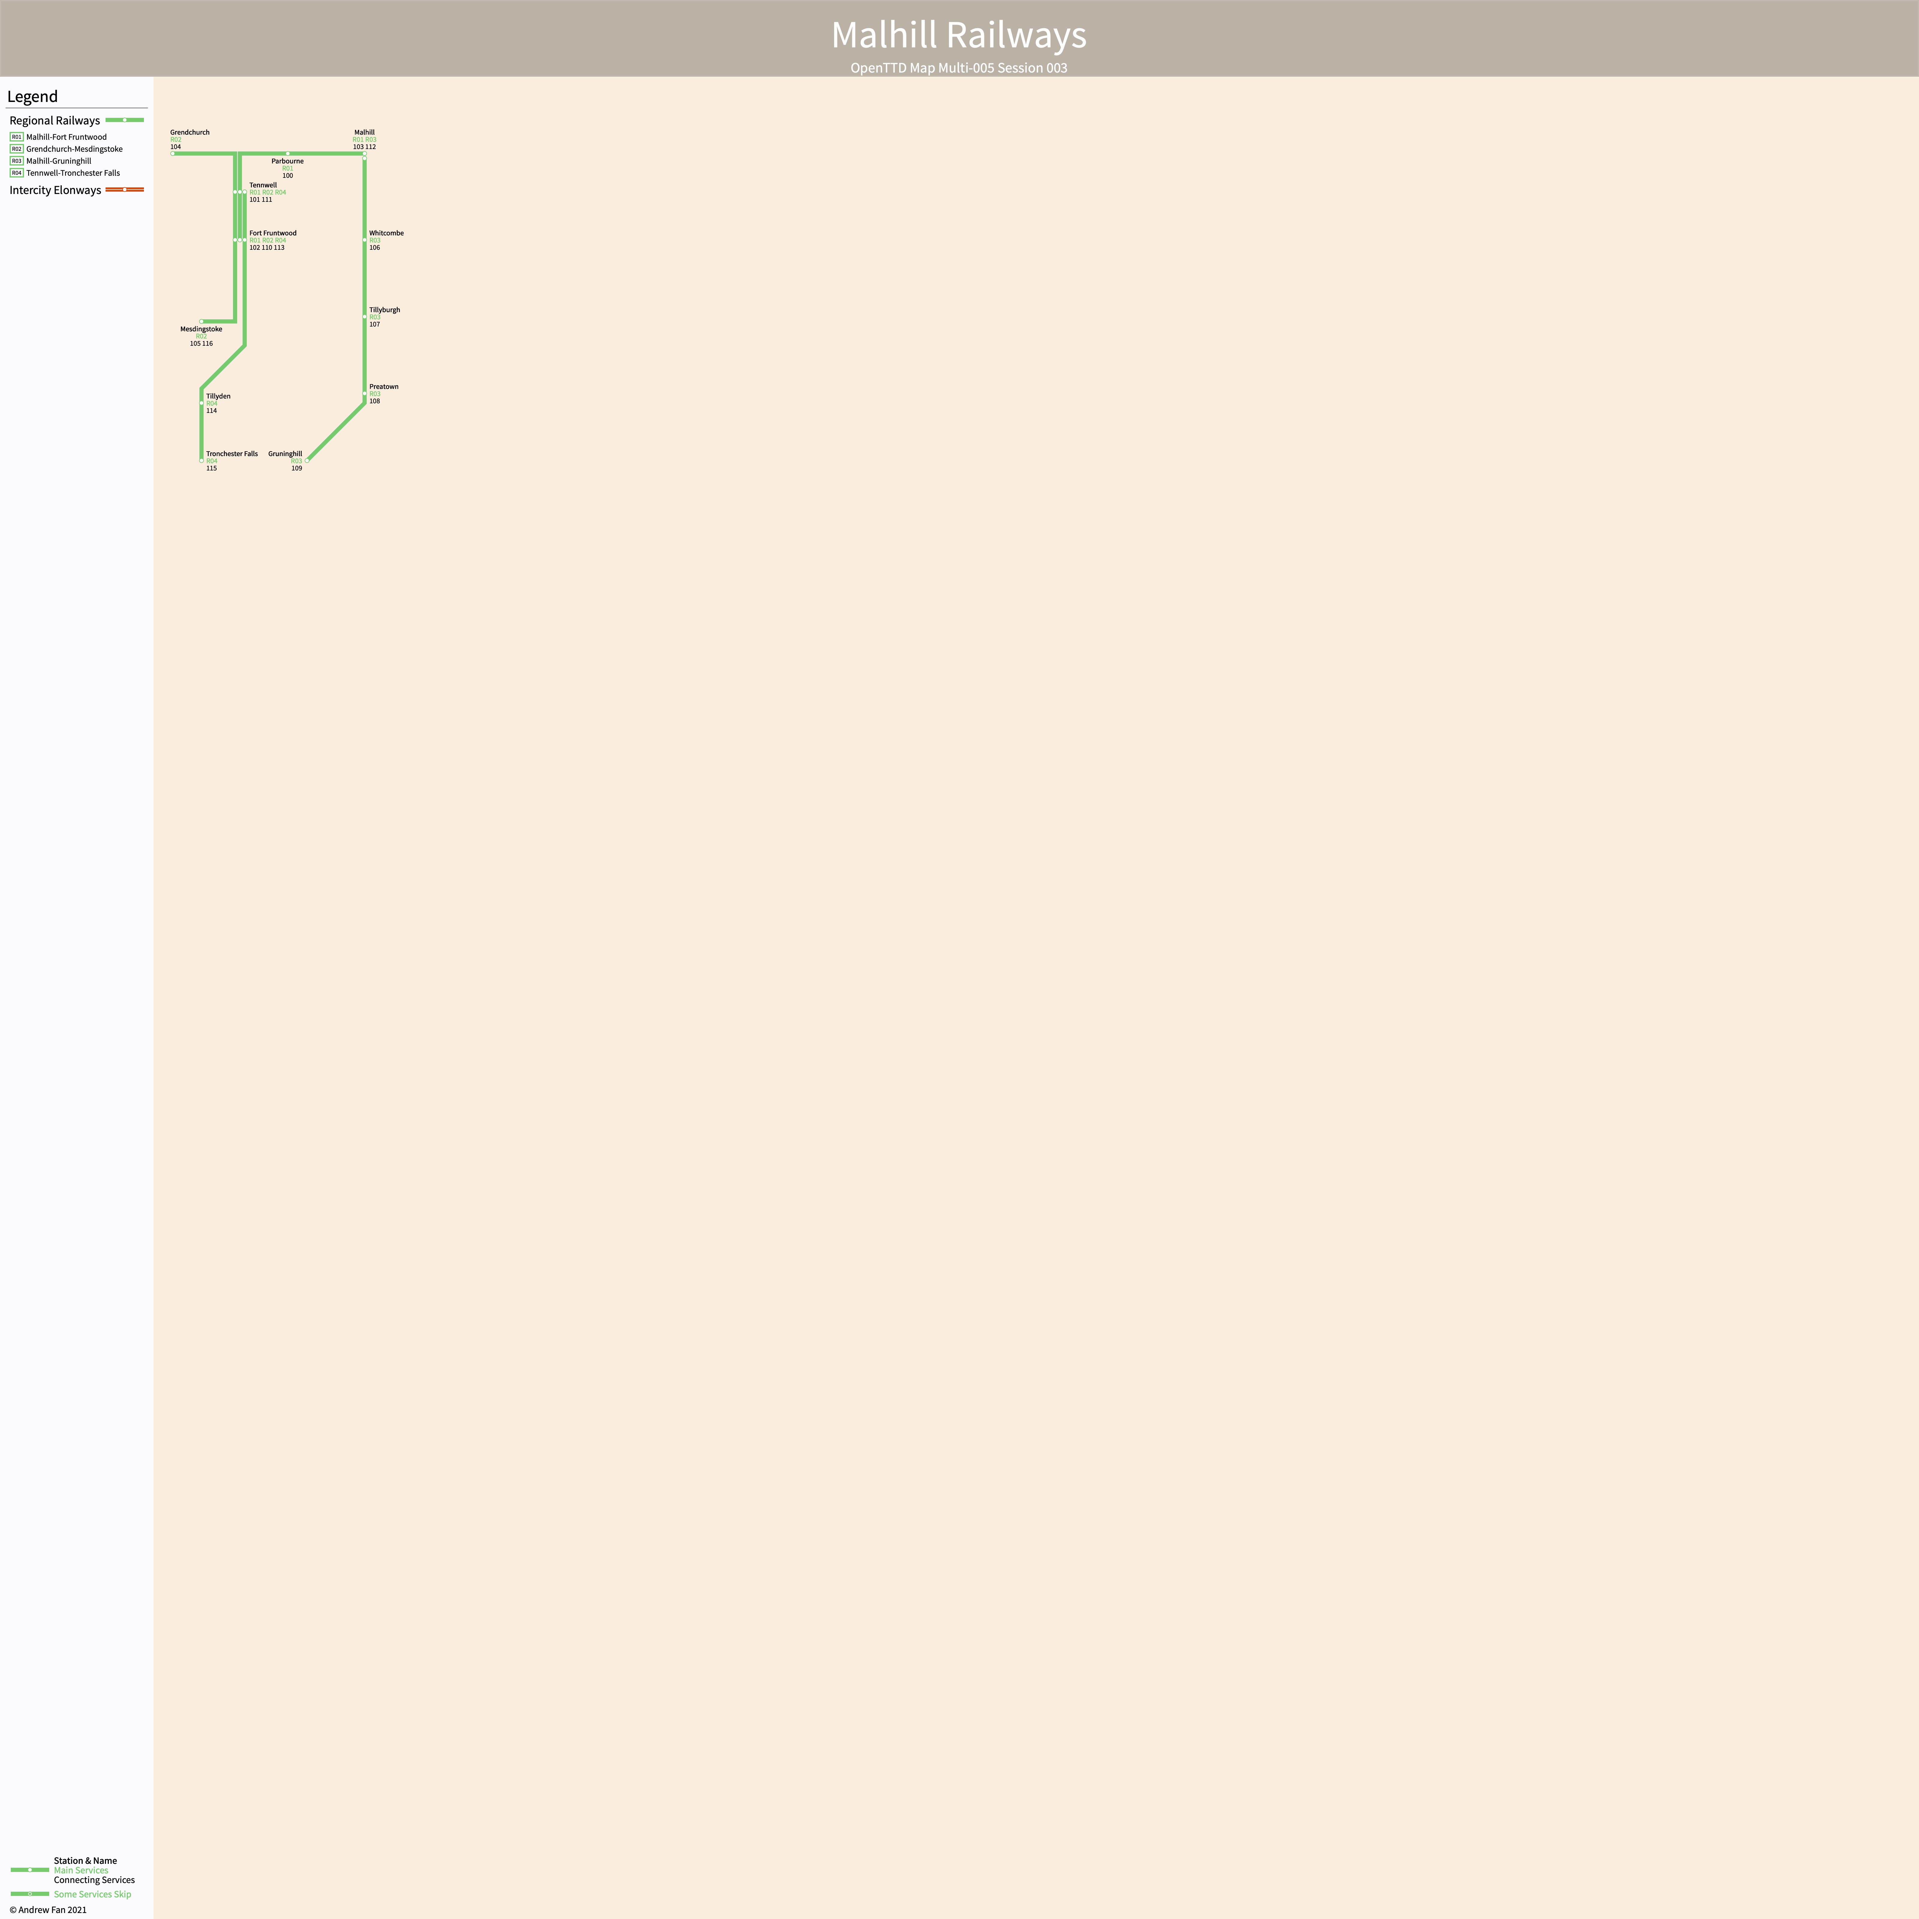Image resolution: width=1919 pixels, height=1919 pixels.
Task: Click the R02 badge in the legend
Action: pyautogui.click(x=17, y=149)
